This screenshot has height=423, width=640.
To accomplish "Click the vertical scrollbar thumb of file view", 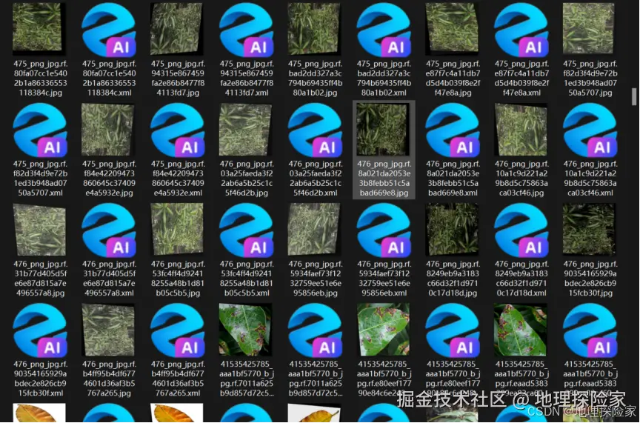I will pyautogui.click(x=634, y=96).
